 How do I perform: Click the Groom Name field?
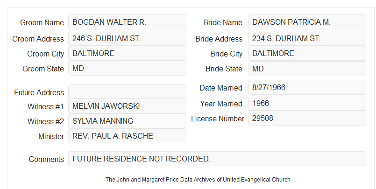tap(127, 22)
